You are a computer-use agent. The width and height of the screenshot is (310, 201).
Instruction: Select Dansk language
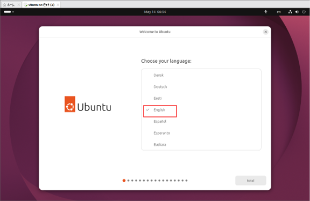tap(201, 75)
